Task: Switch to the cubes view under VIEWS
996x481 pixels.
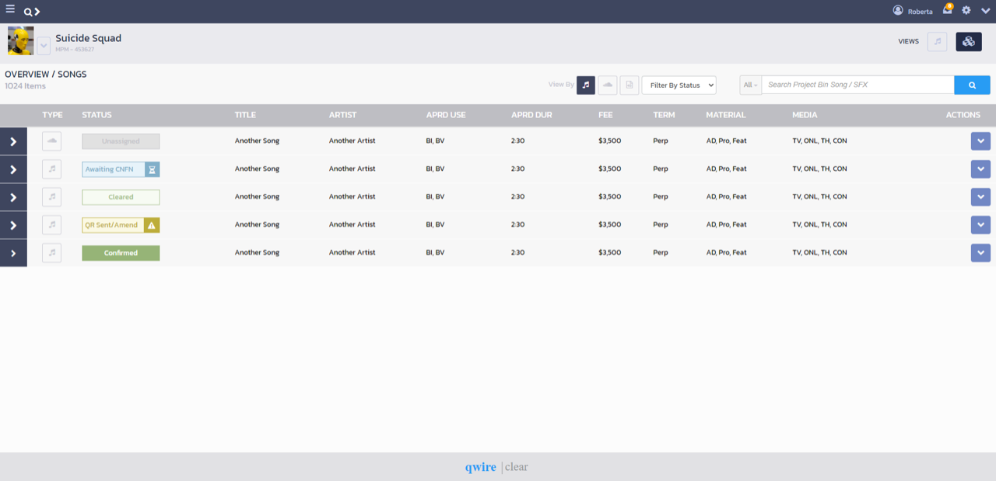Action: (969, 42)
